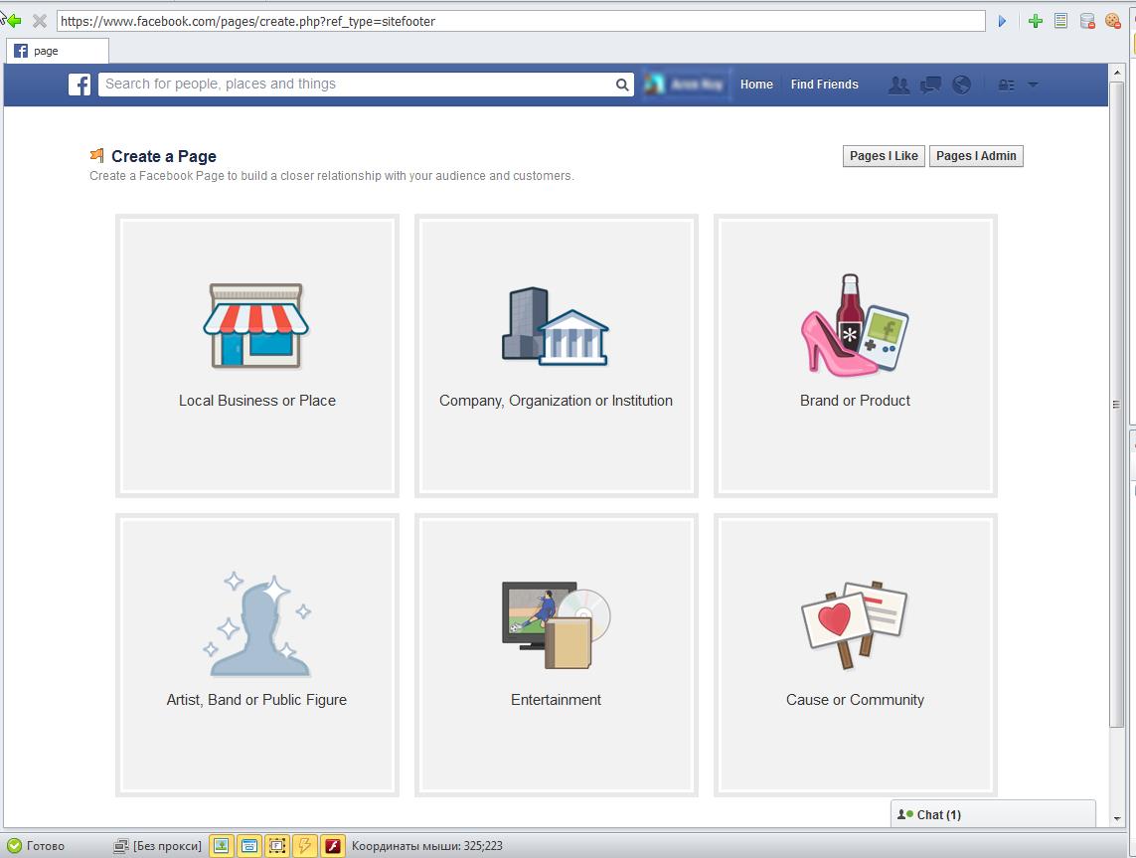The width and height of the screenshot is (1136, 858).
Task: Click the page vertical scrollbar thumb
Action: click(x=1116, y=404)
